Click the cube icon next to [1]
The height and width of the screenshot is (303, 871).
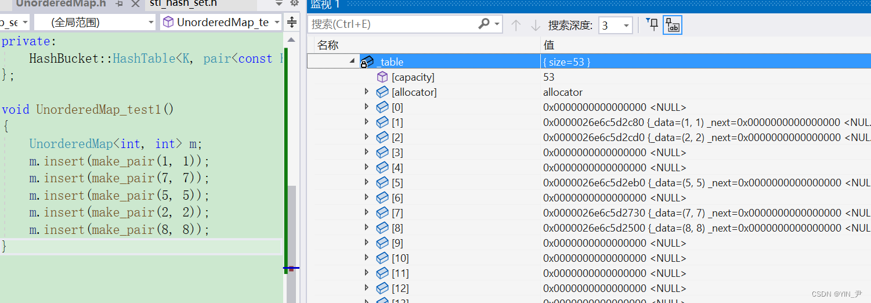click(x=382, y=122)
